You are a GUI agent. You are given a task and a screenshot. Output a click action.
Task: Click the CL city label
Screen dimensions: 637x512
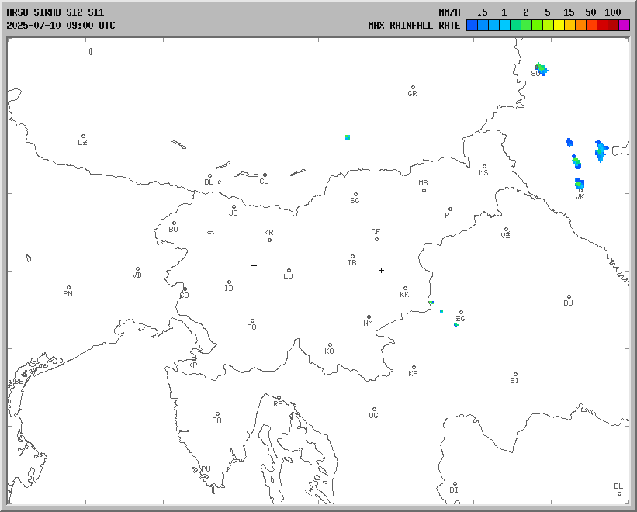pyautogui.click(x=264, y=181)
